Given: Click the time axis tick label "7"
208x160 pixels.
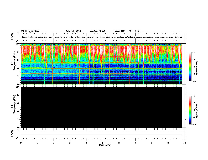Looking at the screenshot, I should (x=136, y=143).
